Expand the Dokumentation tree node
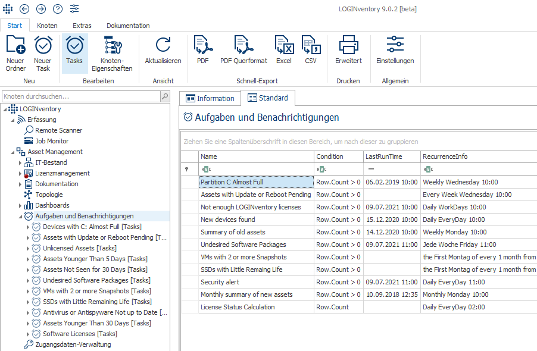The image size is (537, 351). (x=20, y=184)
